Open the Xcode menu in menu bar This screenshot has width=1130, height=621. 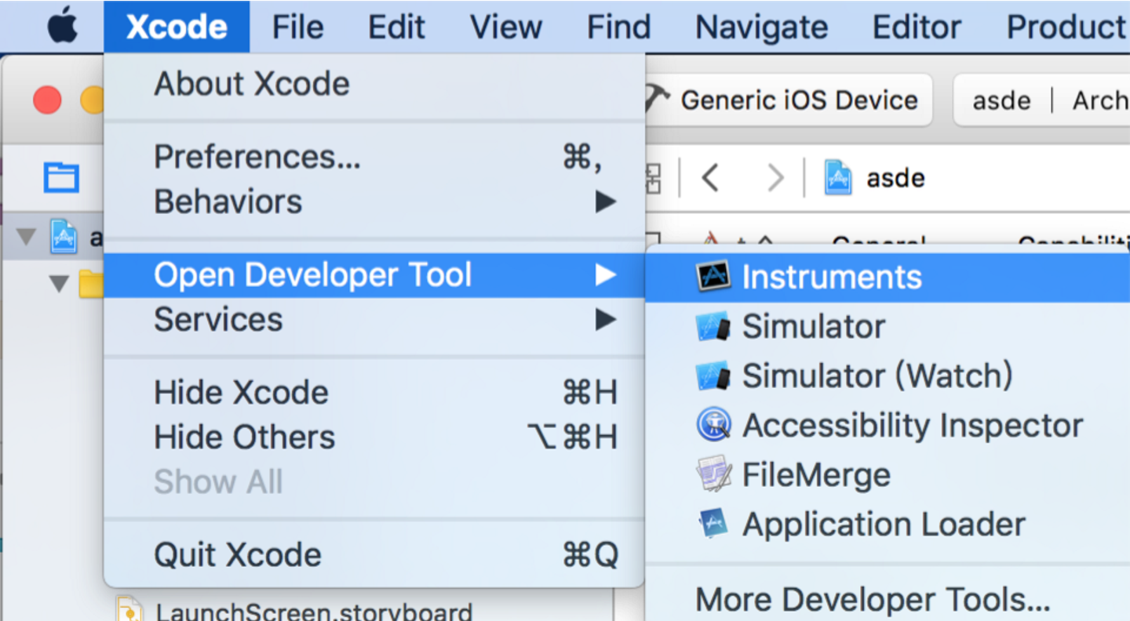pyautogui.click(x=177, y=27)
